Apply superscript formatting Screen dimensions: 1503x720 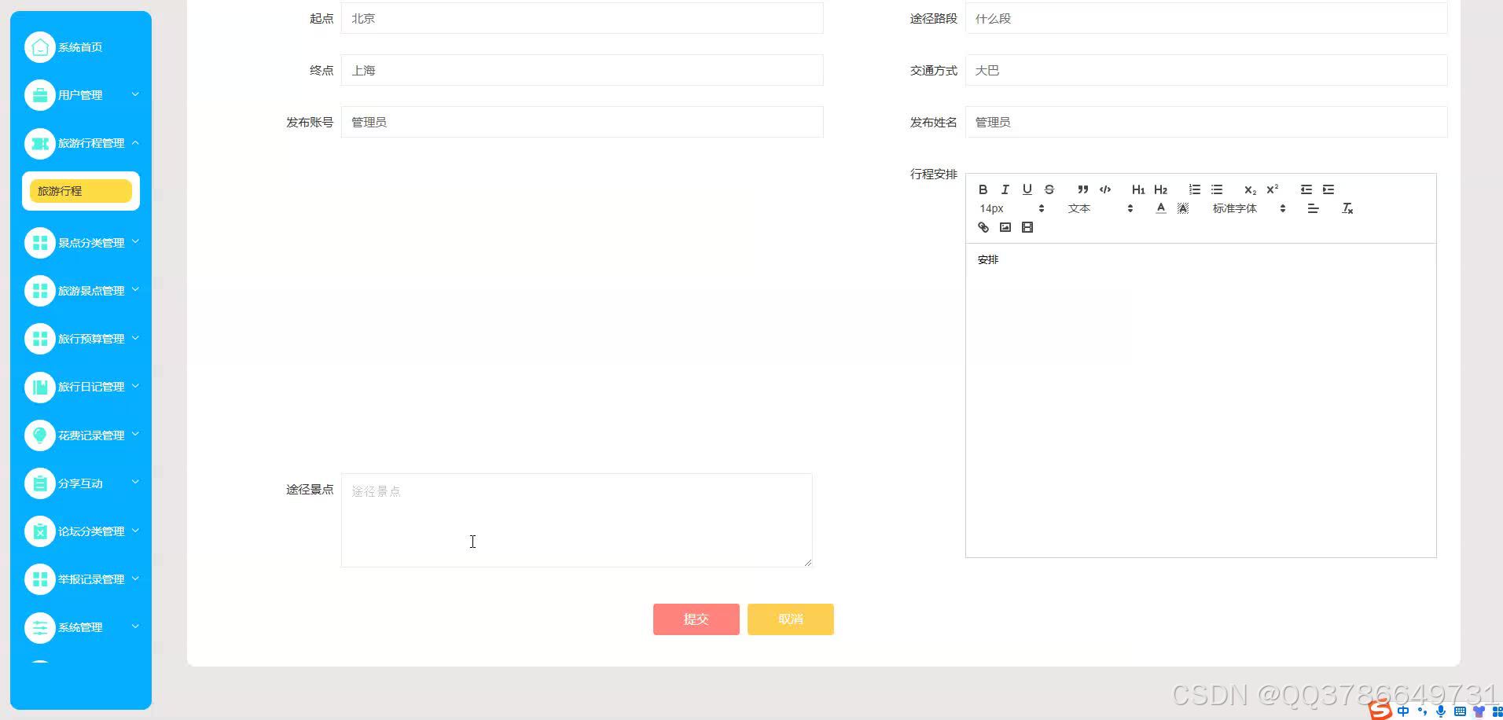click(1272, 189)
